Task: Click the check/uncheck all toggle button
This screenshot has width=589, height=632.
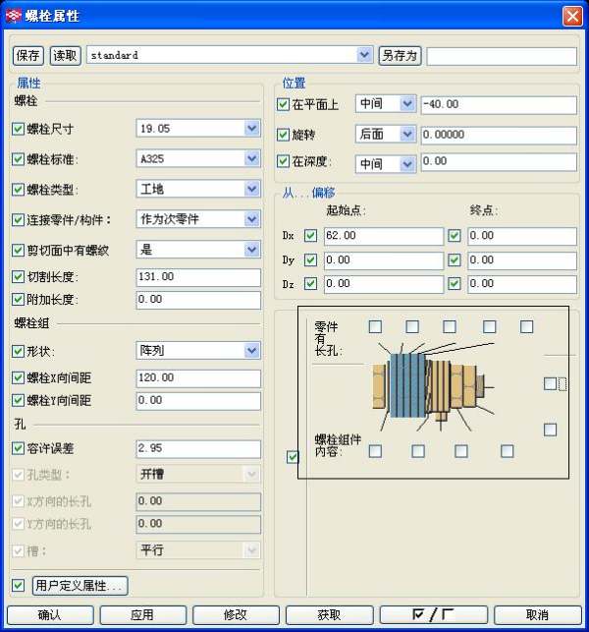Action: (x=433, y=614)
